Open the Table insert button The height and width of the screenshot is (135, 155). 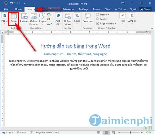point(14,19)
